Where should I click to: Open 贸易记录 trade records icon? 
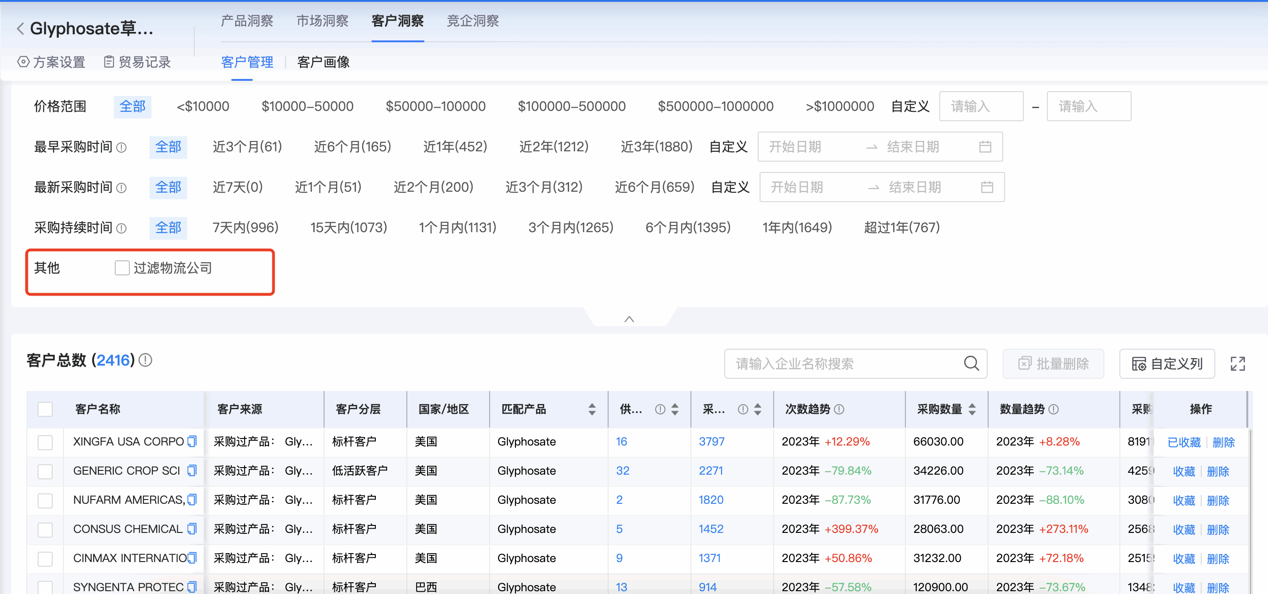click(x=109, y=62)
